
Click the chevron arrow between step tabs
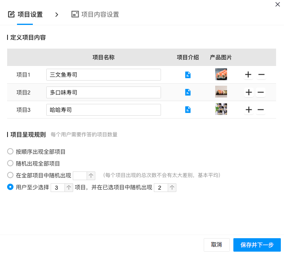point(57,15)
